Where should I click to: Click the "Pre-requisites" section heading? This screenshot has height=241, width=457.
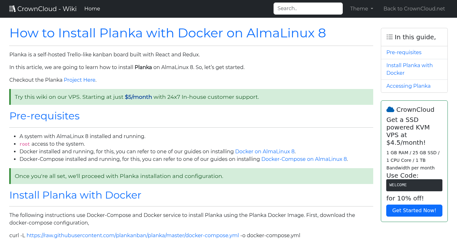tap(44, 116)
